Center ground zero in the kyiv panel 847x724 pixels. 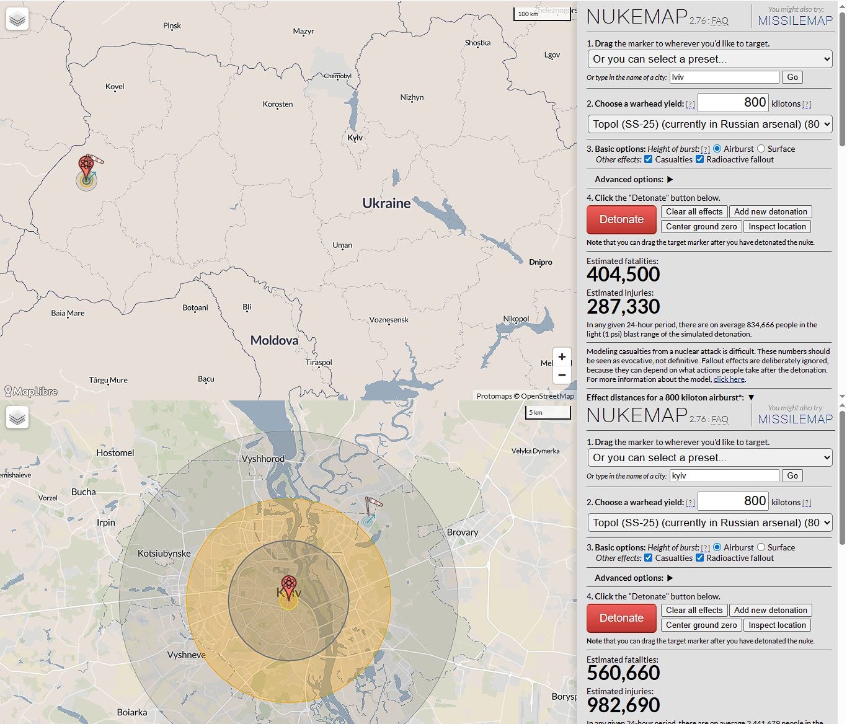pos(701,625)
